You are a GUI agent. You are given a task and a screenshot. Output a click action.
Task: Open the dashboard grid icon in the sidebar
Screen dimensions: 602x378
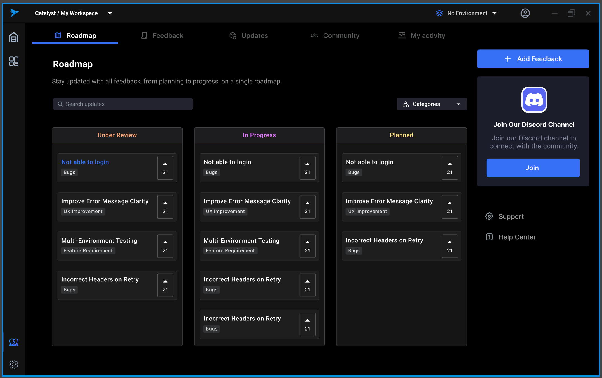(14, 61)
